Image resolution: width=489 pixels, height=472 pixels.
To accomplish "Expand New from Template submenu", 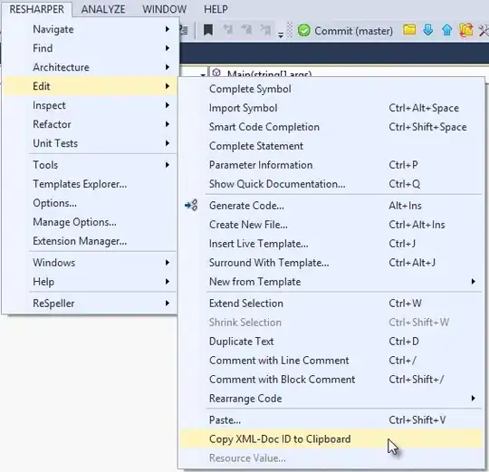I will tap(331, 282).
